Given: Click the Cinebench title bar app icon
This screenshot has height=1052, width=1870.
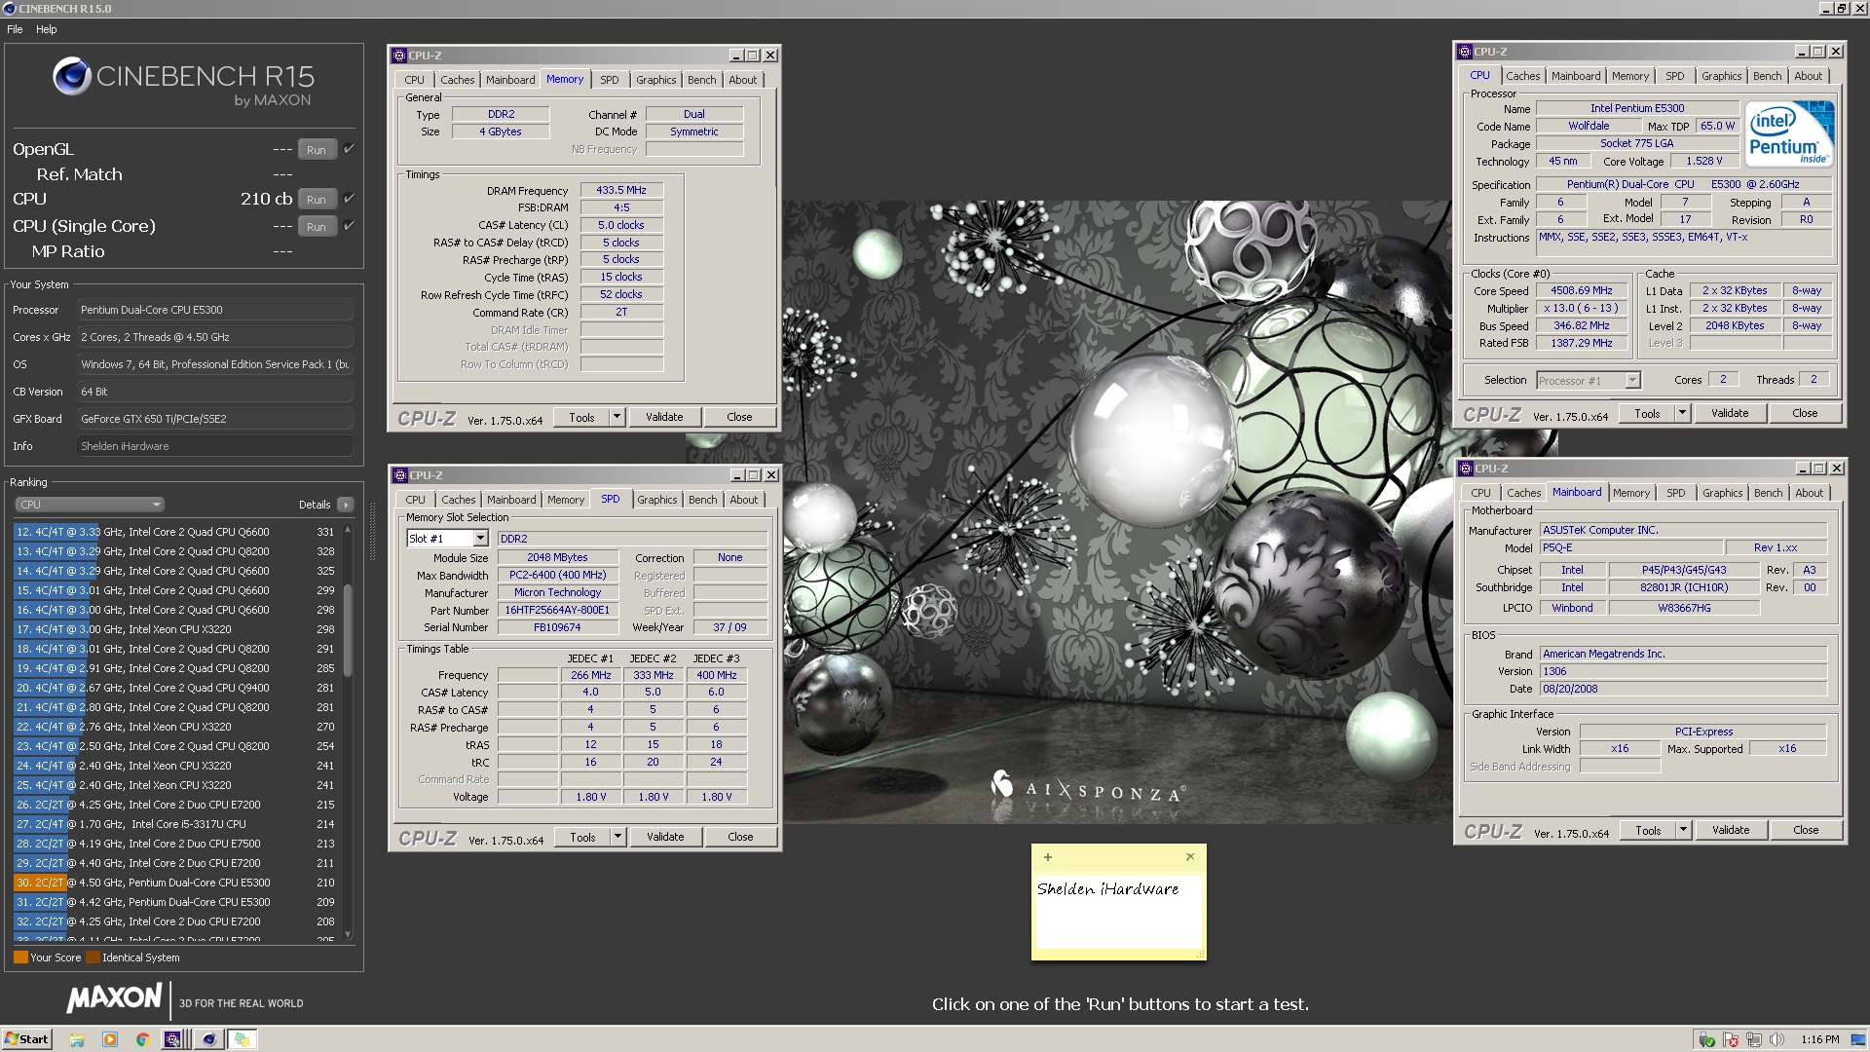Looking at the screenshot, I should [10, 9].
